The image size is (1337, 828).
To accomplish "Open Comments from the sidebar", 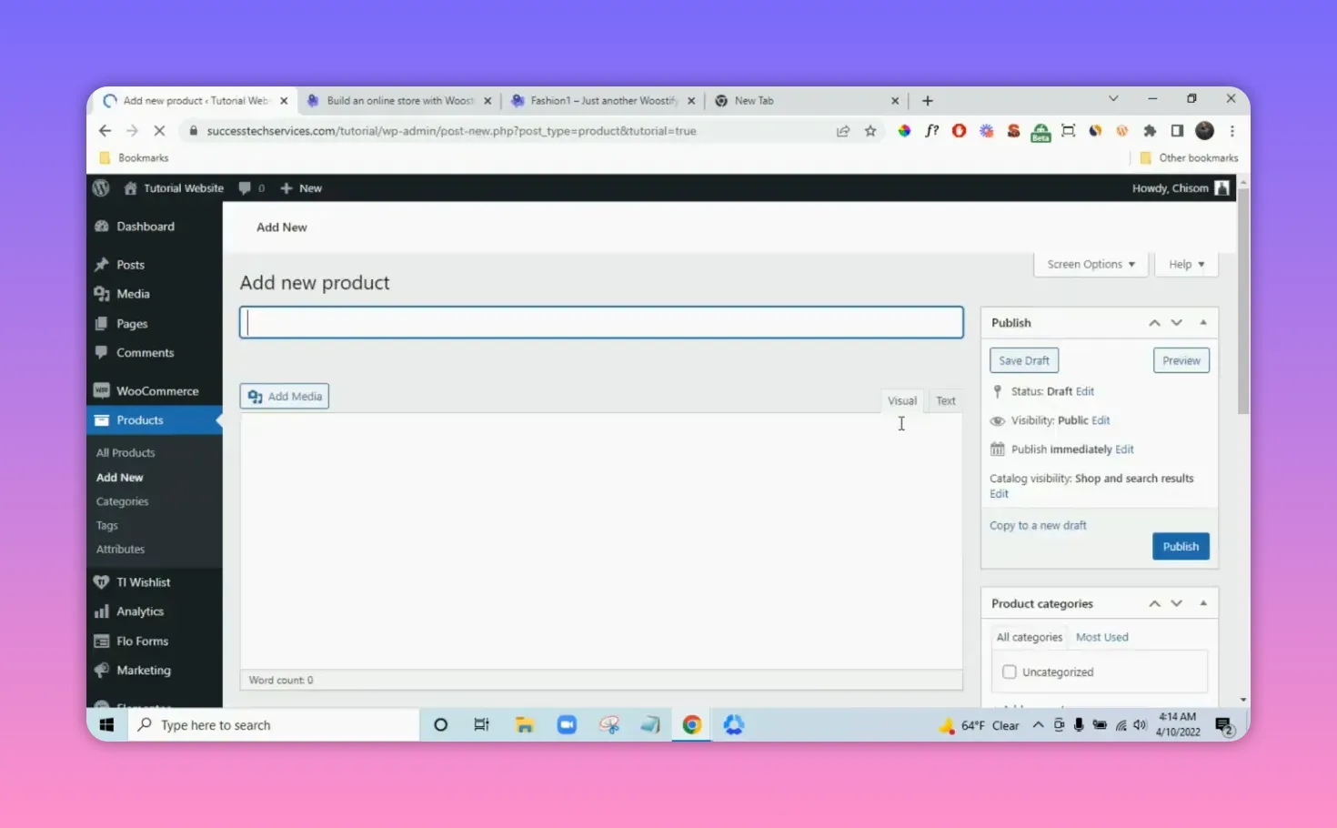I will [x=144, y=352].
